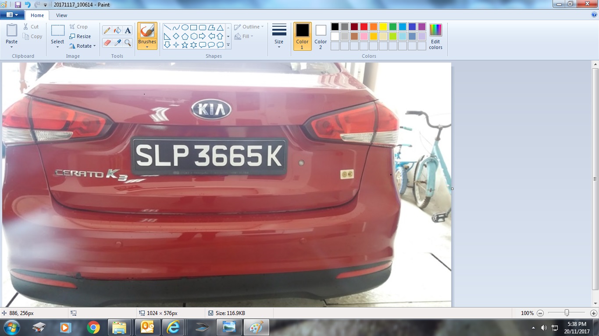
Task: Activate Color 1 selector
Action: pos(302,36)
